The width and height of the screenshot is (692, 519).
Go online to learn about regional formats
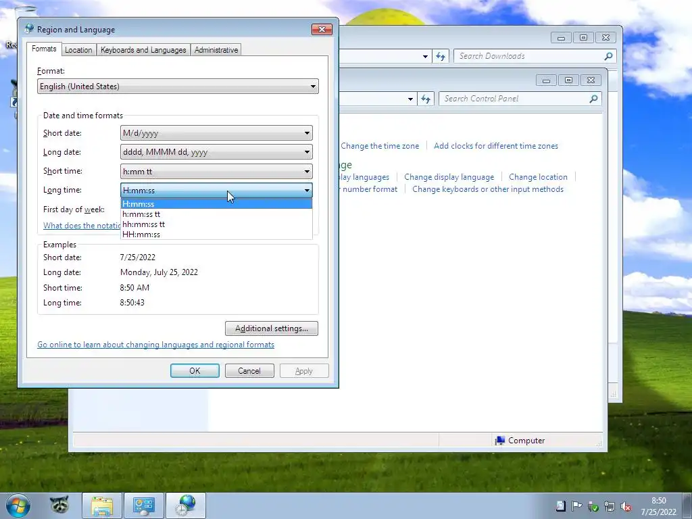[x=156, y=345]
